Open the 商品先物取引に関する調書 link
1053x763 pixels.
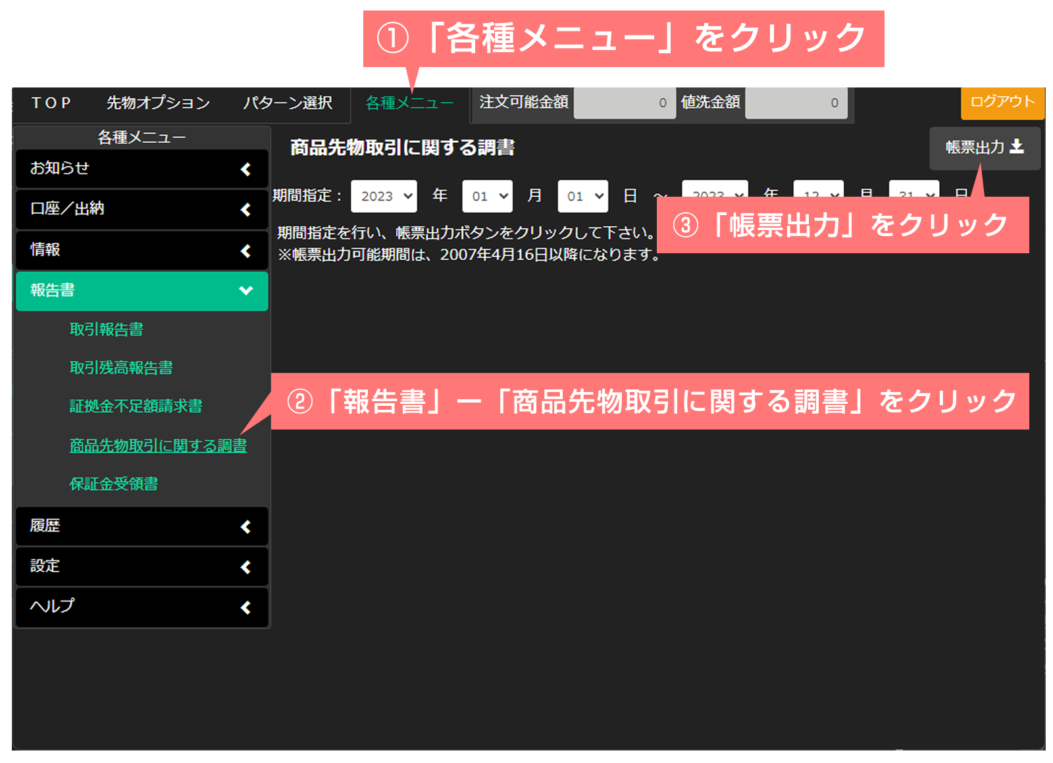(x=158, y=446)
